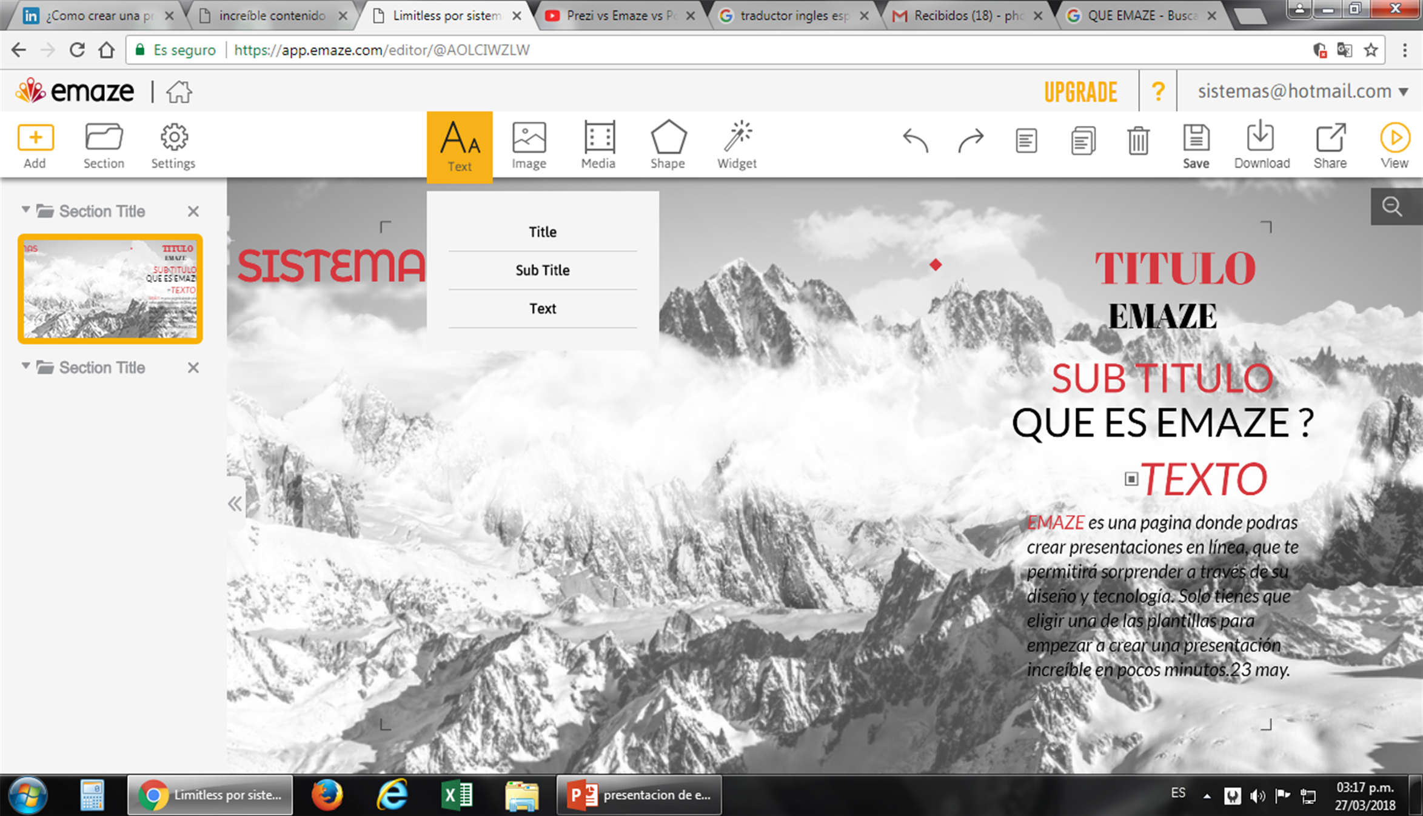Open the Image insert tool
Viewport: 1423px width, 816px height.
click(x=529, y=146)
